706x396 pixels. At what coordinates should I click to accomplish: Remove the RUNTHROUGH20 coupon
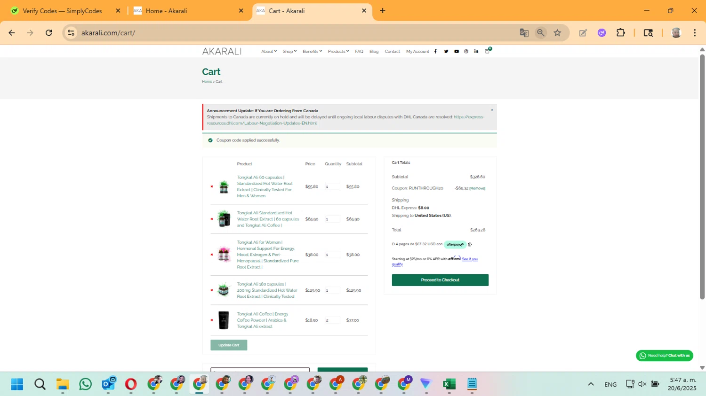click(477, 188)
